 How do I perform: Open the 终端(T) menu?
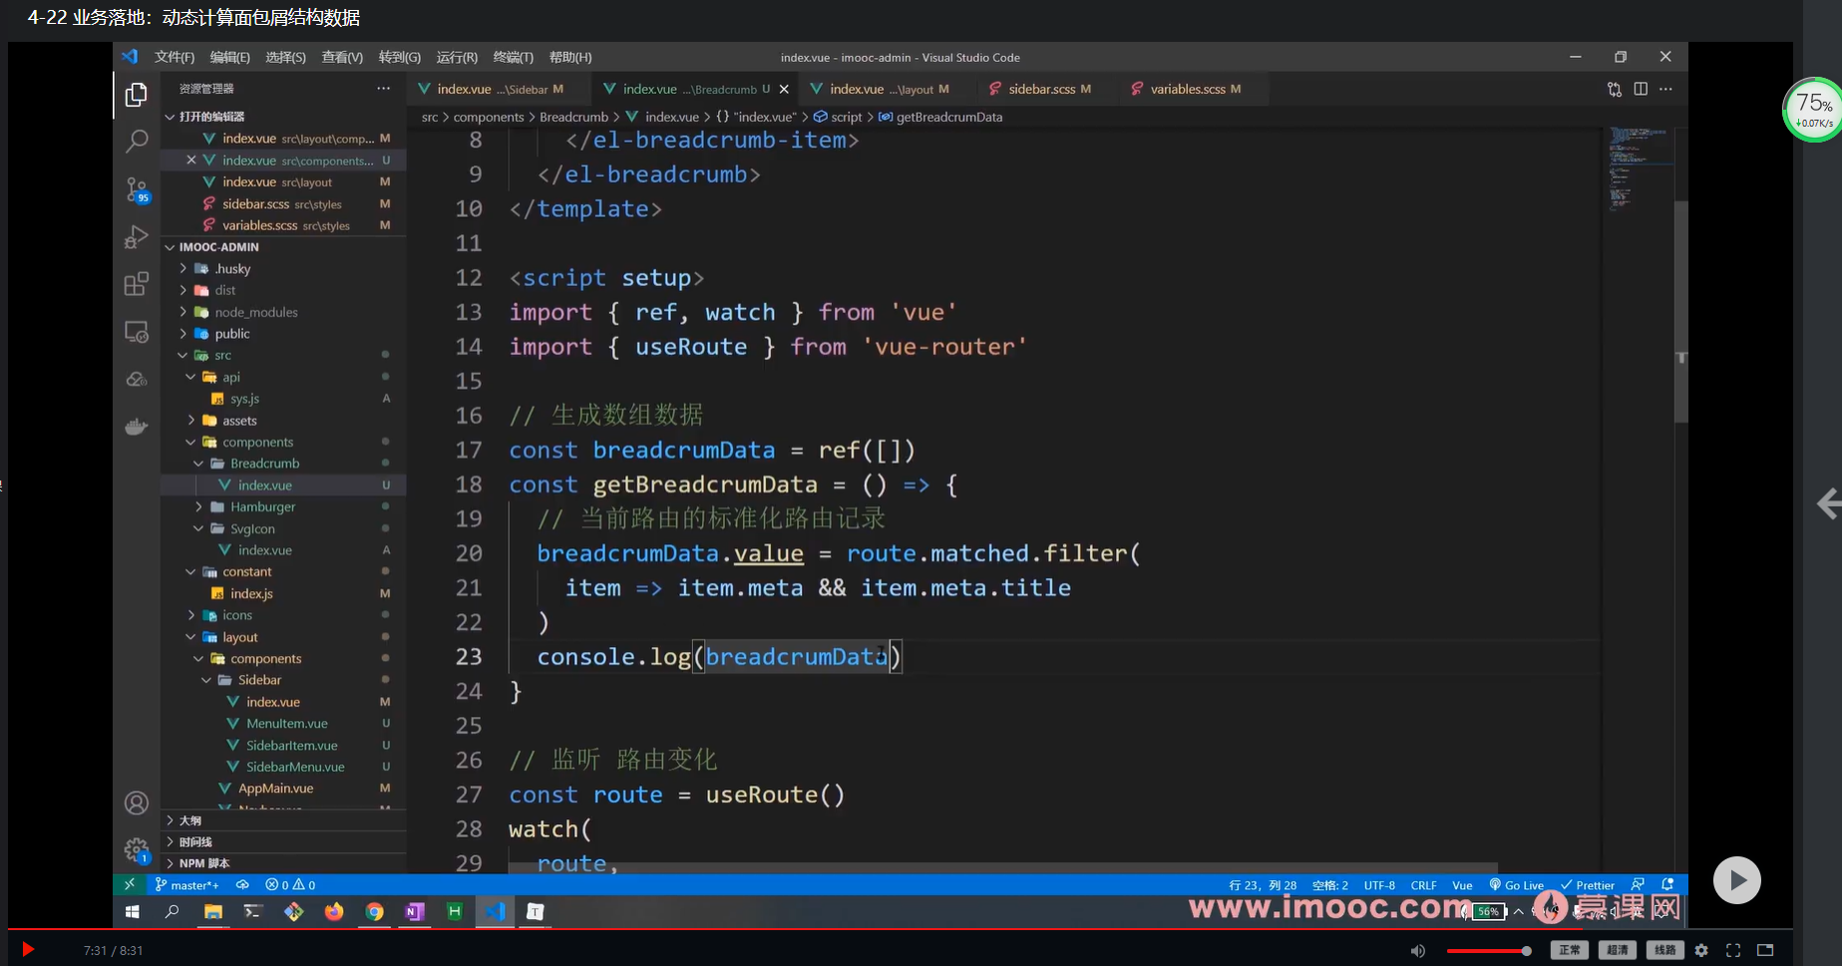(514, 57)
